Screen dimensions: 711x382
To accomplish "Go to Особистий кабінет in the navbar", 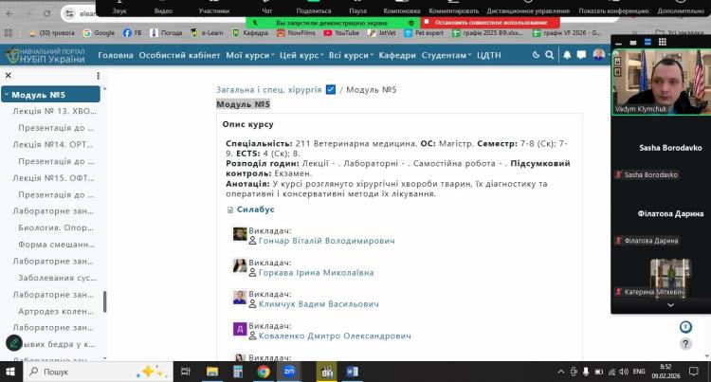I will 179,55.
